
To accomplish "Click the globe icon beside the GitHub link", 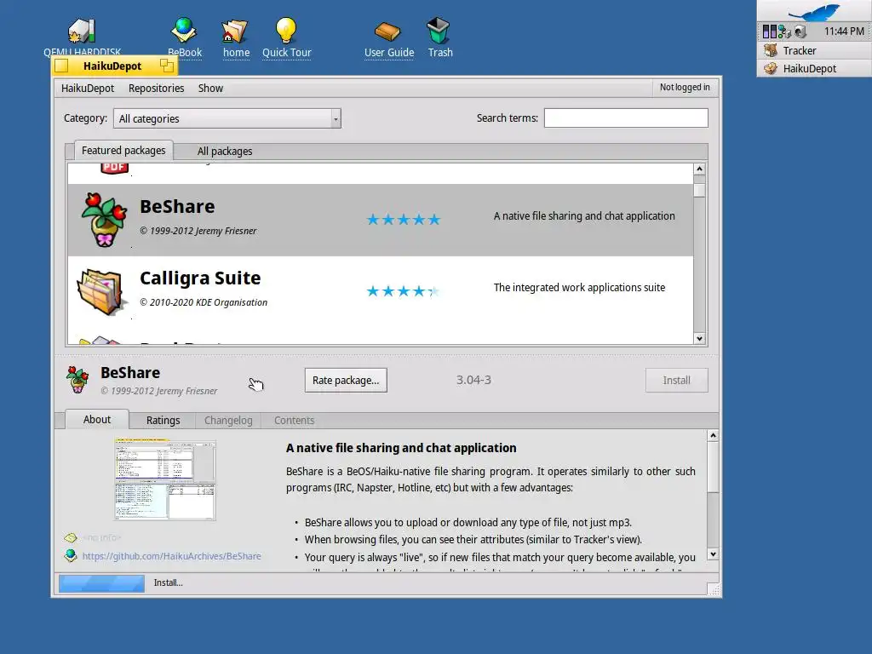I will tap(71, 555).
